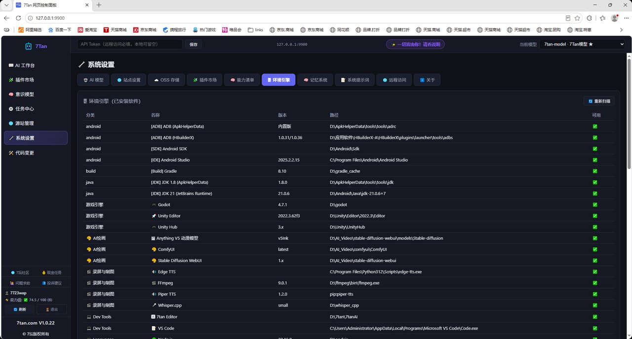Go to 任务中心 in the sidebar
Image resolution: width=632 pixels, height=339 pixels.
[x=36, y=109]
